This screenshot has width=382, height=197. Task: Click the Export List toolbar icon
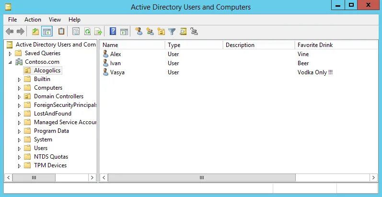coord(98,32)
